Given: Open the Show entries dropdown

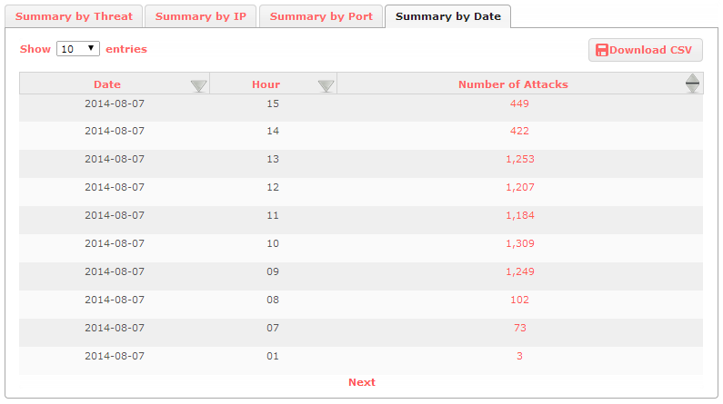Looking at the screenshot, I should pyautogui.click(x=78, y=49).
